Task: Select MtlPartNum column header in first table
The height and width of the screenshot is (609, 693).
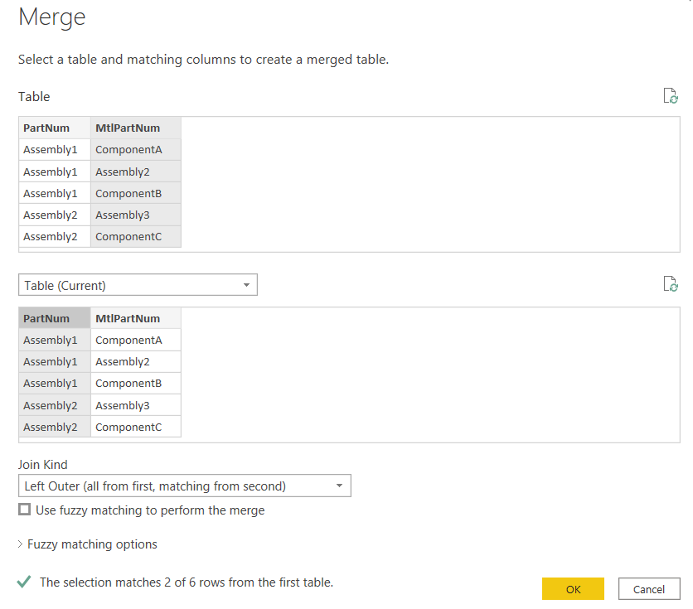Action: coord(136,128)
